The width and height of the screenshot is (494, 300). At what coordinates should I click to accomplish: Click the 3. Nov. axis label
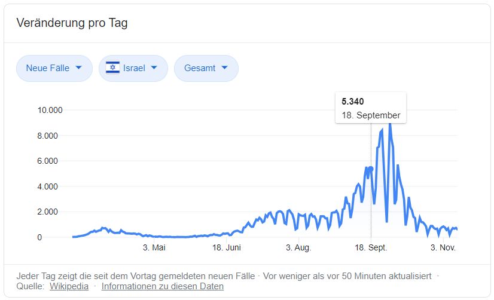(443, 247)
